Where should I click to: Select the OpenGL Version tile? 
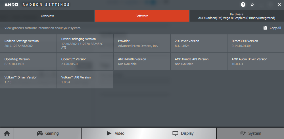[x=28, y=61]
